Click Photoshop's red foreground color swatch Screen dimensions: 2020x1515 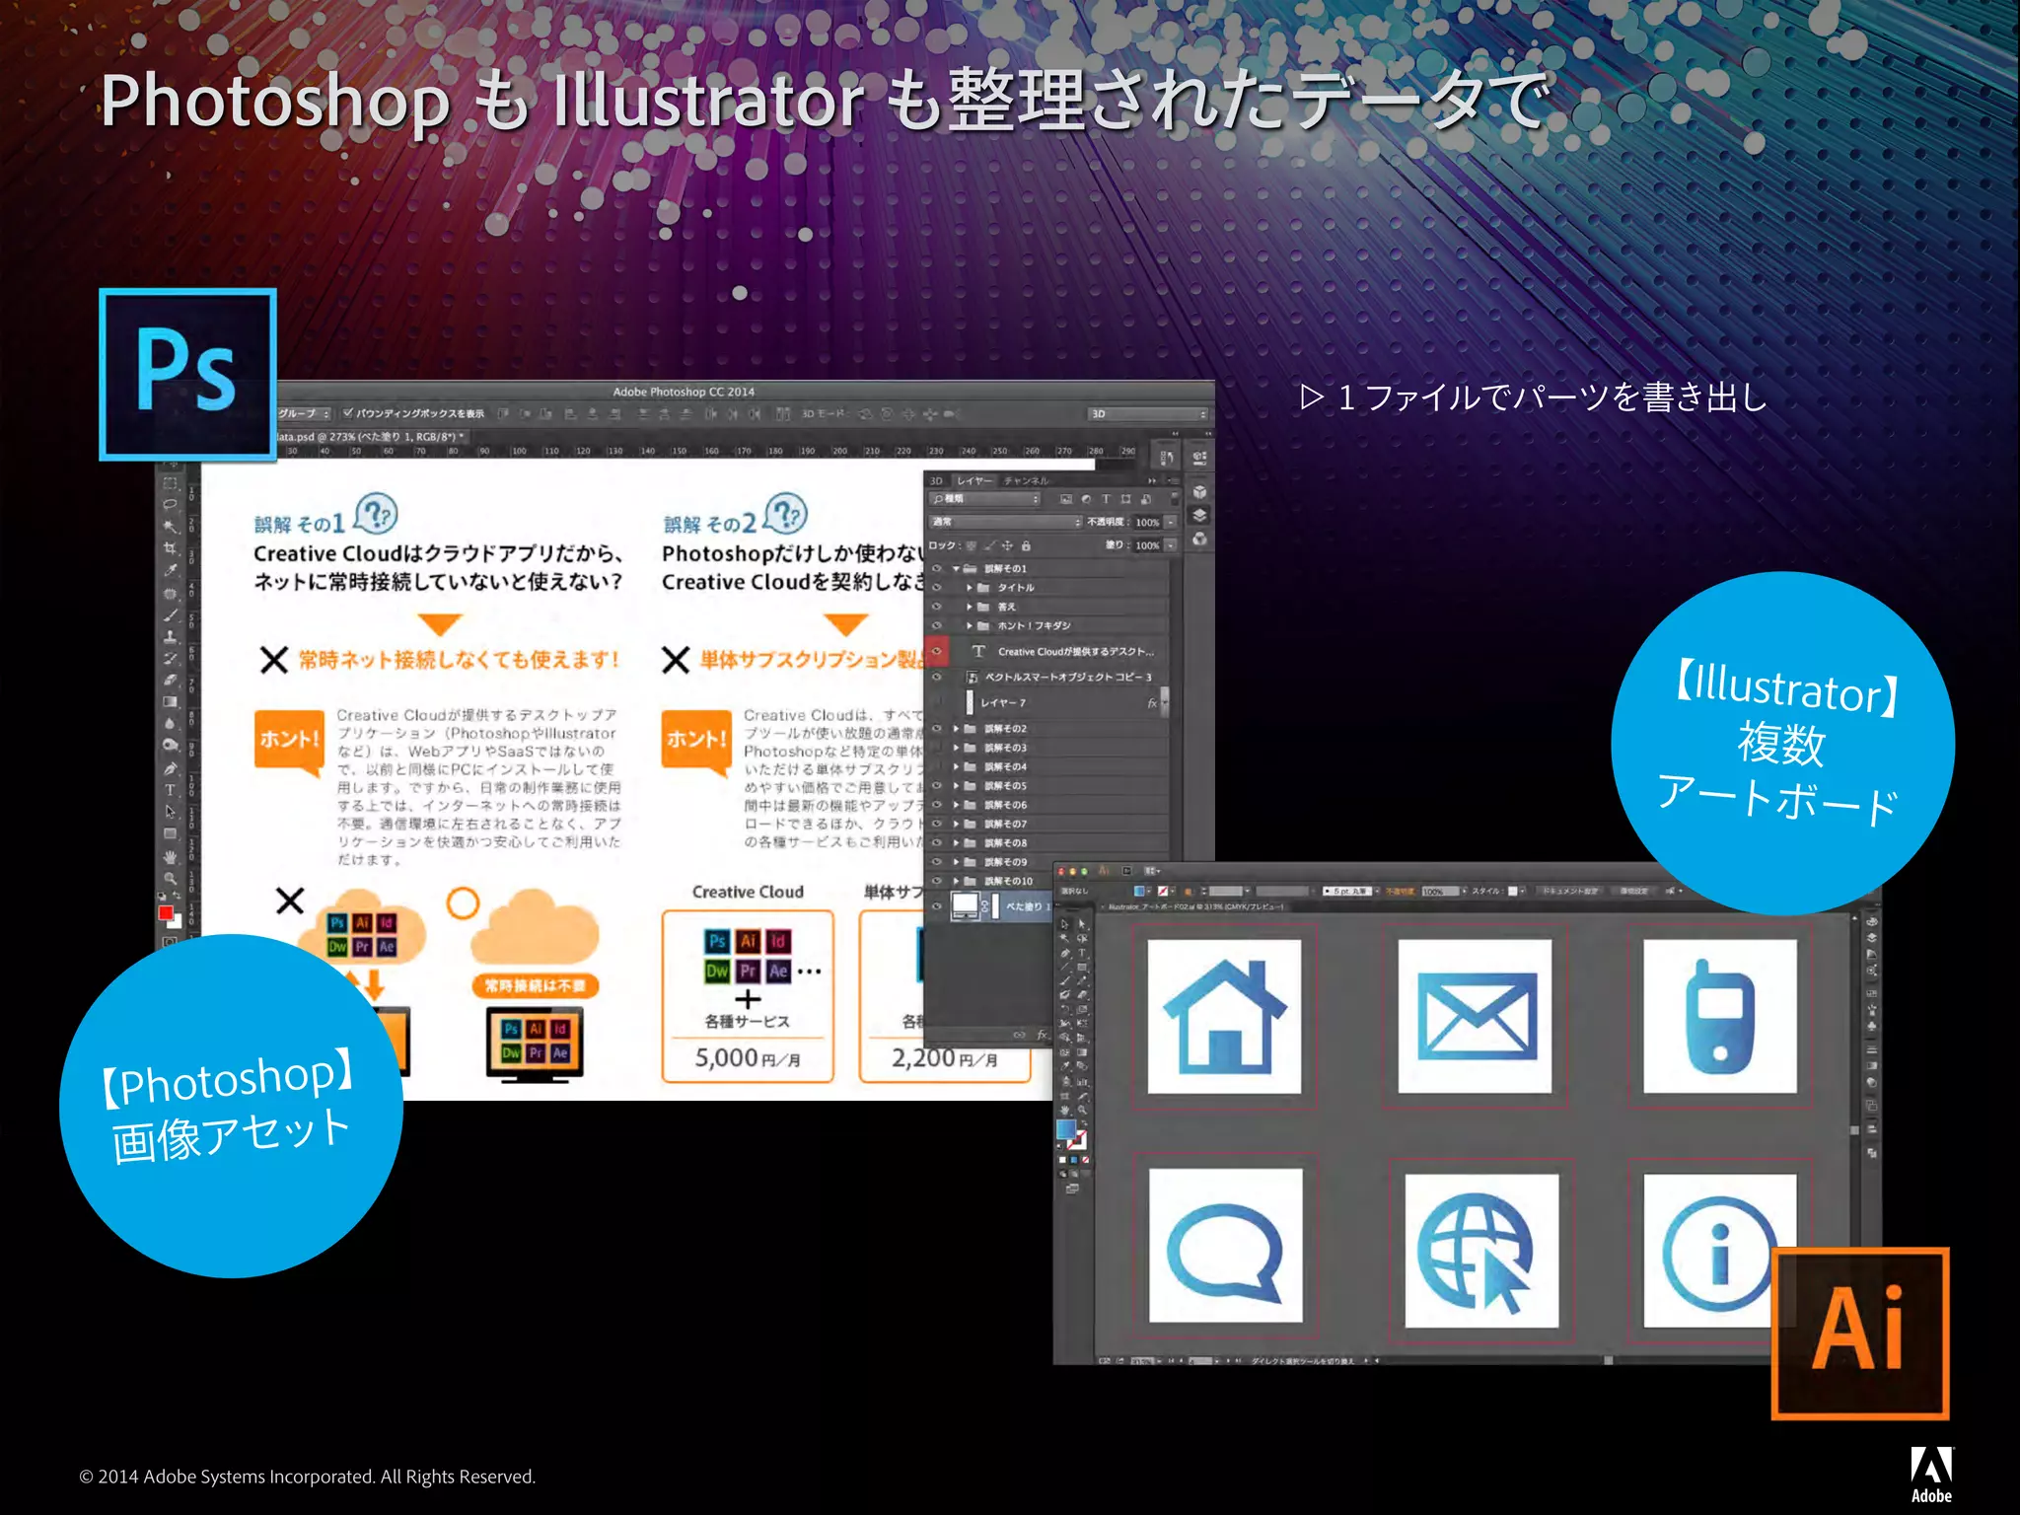pos(166,912)
